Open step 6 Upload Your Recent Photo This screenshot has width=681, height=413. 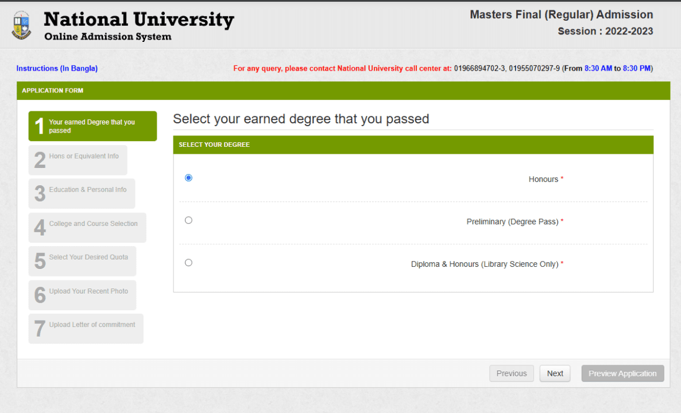83,295
